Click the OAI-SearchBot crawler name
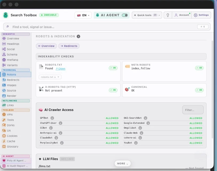The image size is (217, 171). (133, 118)
